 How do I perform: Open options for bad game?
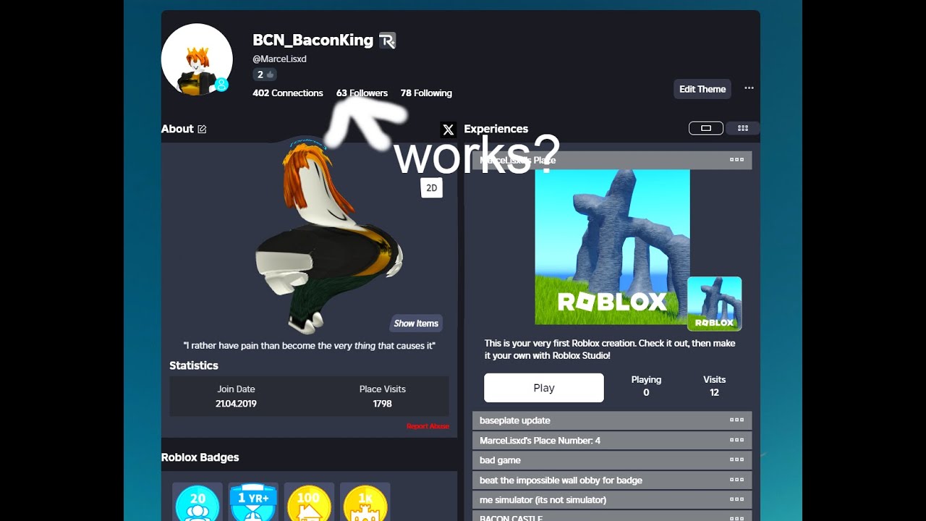pyautogui.click(x=736, y=460)
